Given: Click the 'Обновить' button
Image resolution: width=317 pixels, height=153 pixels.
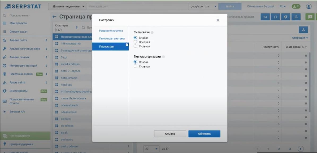Looking at the screenshot, I should click(x=205, y=134).
